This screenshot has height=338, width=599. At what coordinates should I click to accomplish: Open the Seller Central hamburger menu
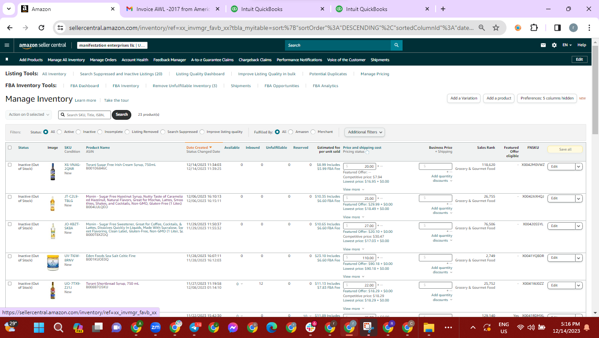pos(7,45)
